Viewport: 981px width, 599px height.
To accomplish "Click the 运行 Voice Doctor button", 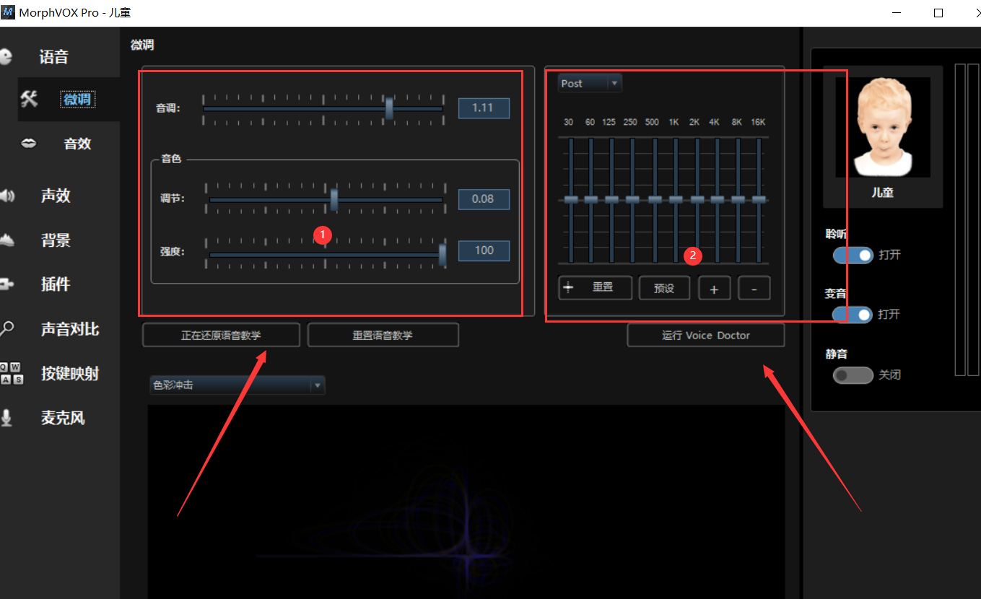I will point(705,336).
